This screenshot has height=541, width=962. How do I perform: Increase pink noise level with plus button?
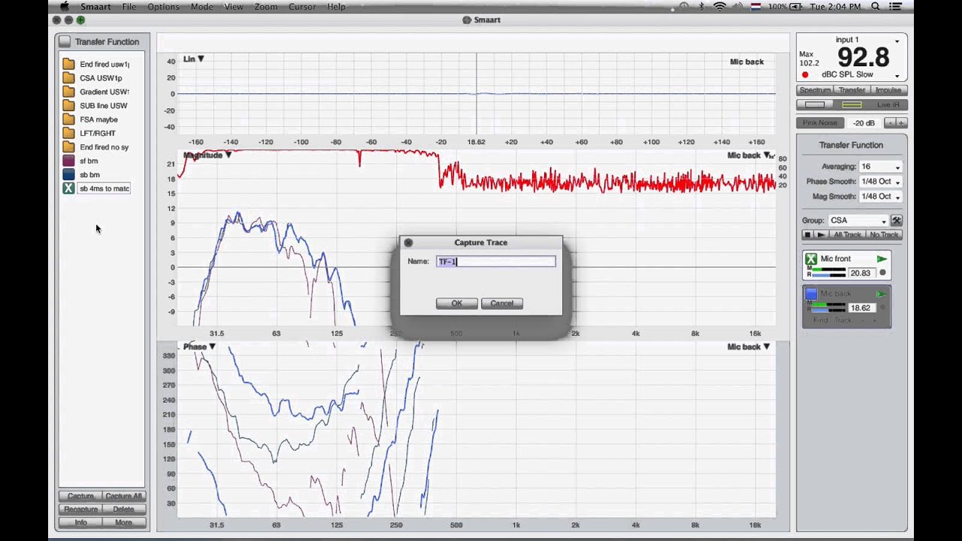pyautogui.click(x=901, y=122)
